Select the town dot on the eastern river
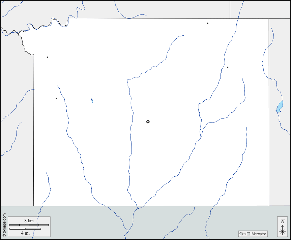Screen dimensions: 291x240 point(228,67)
